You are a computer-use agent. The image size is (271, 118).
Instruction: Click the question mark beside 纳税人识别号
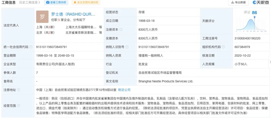pos(127,47)
